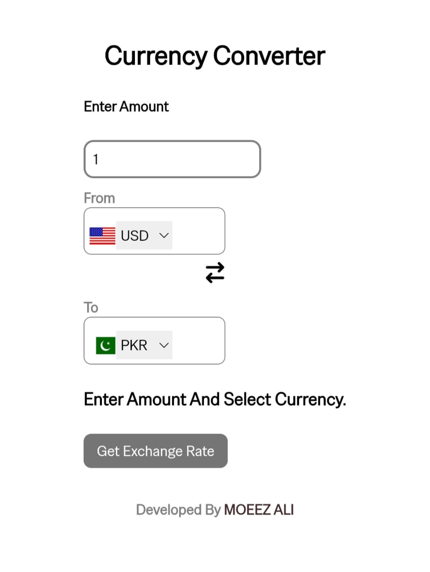Focus the amount input field
The width and height of the screenshot is (430, 572).
coord(172,159)
